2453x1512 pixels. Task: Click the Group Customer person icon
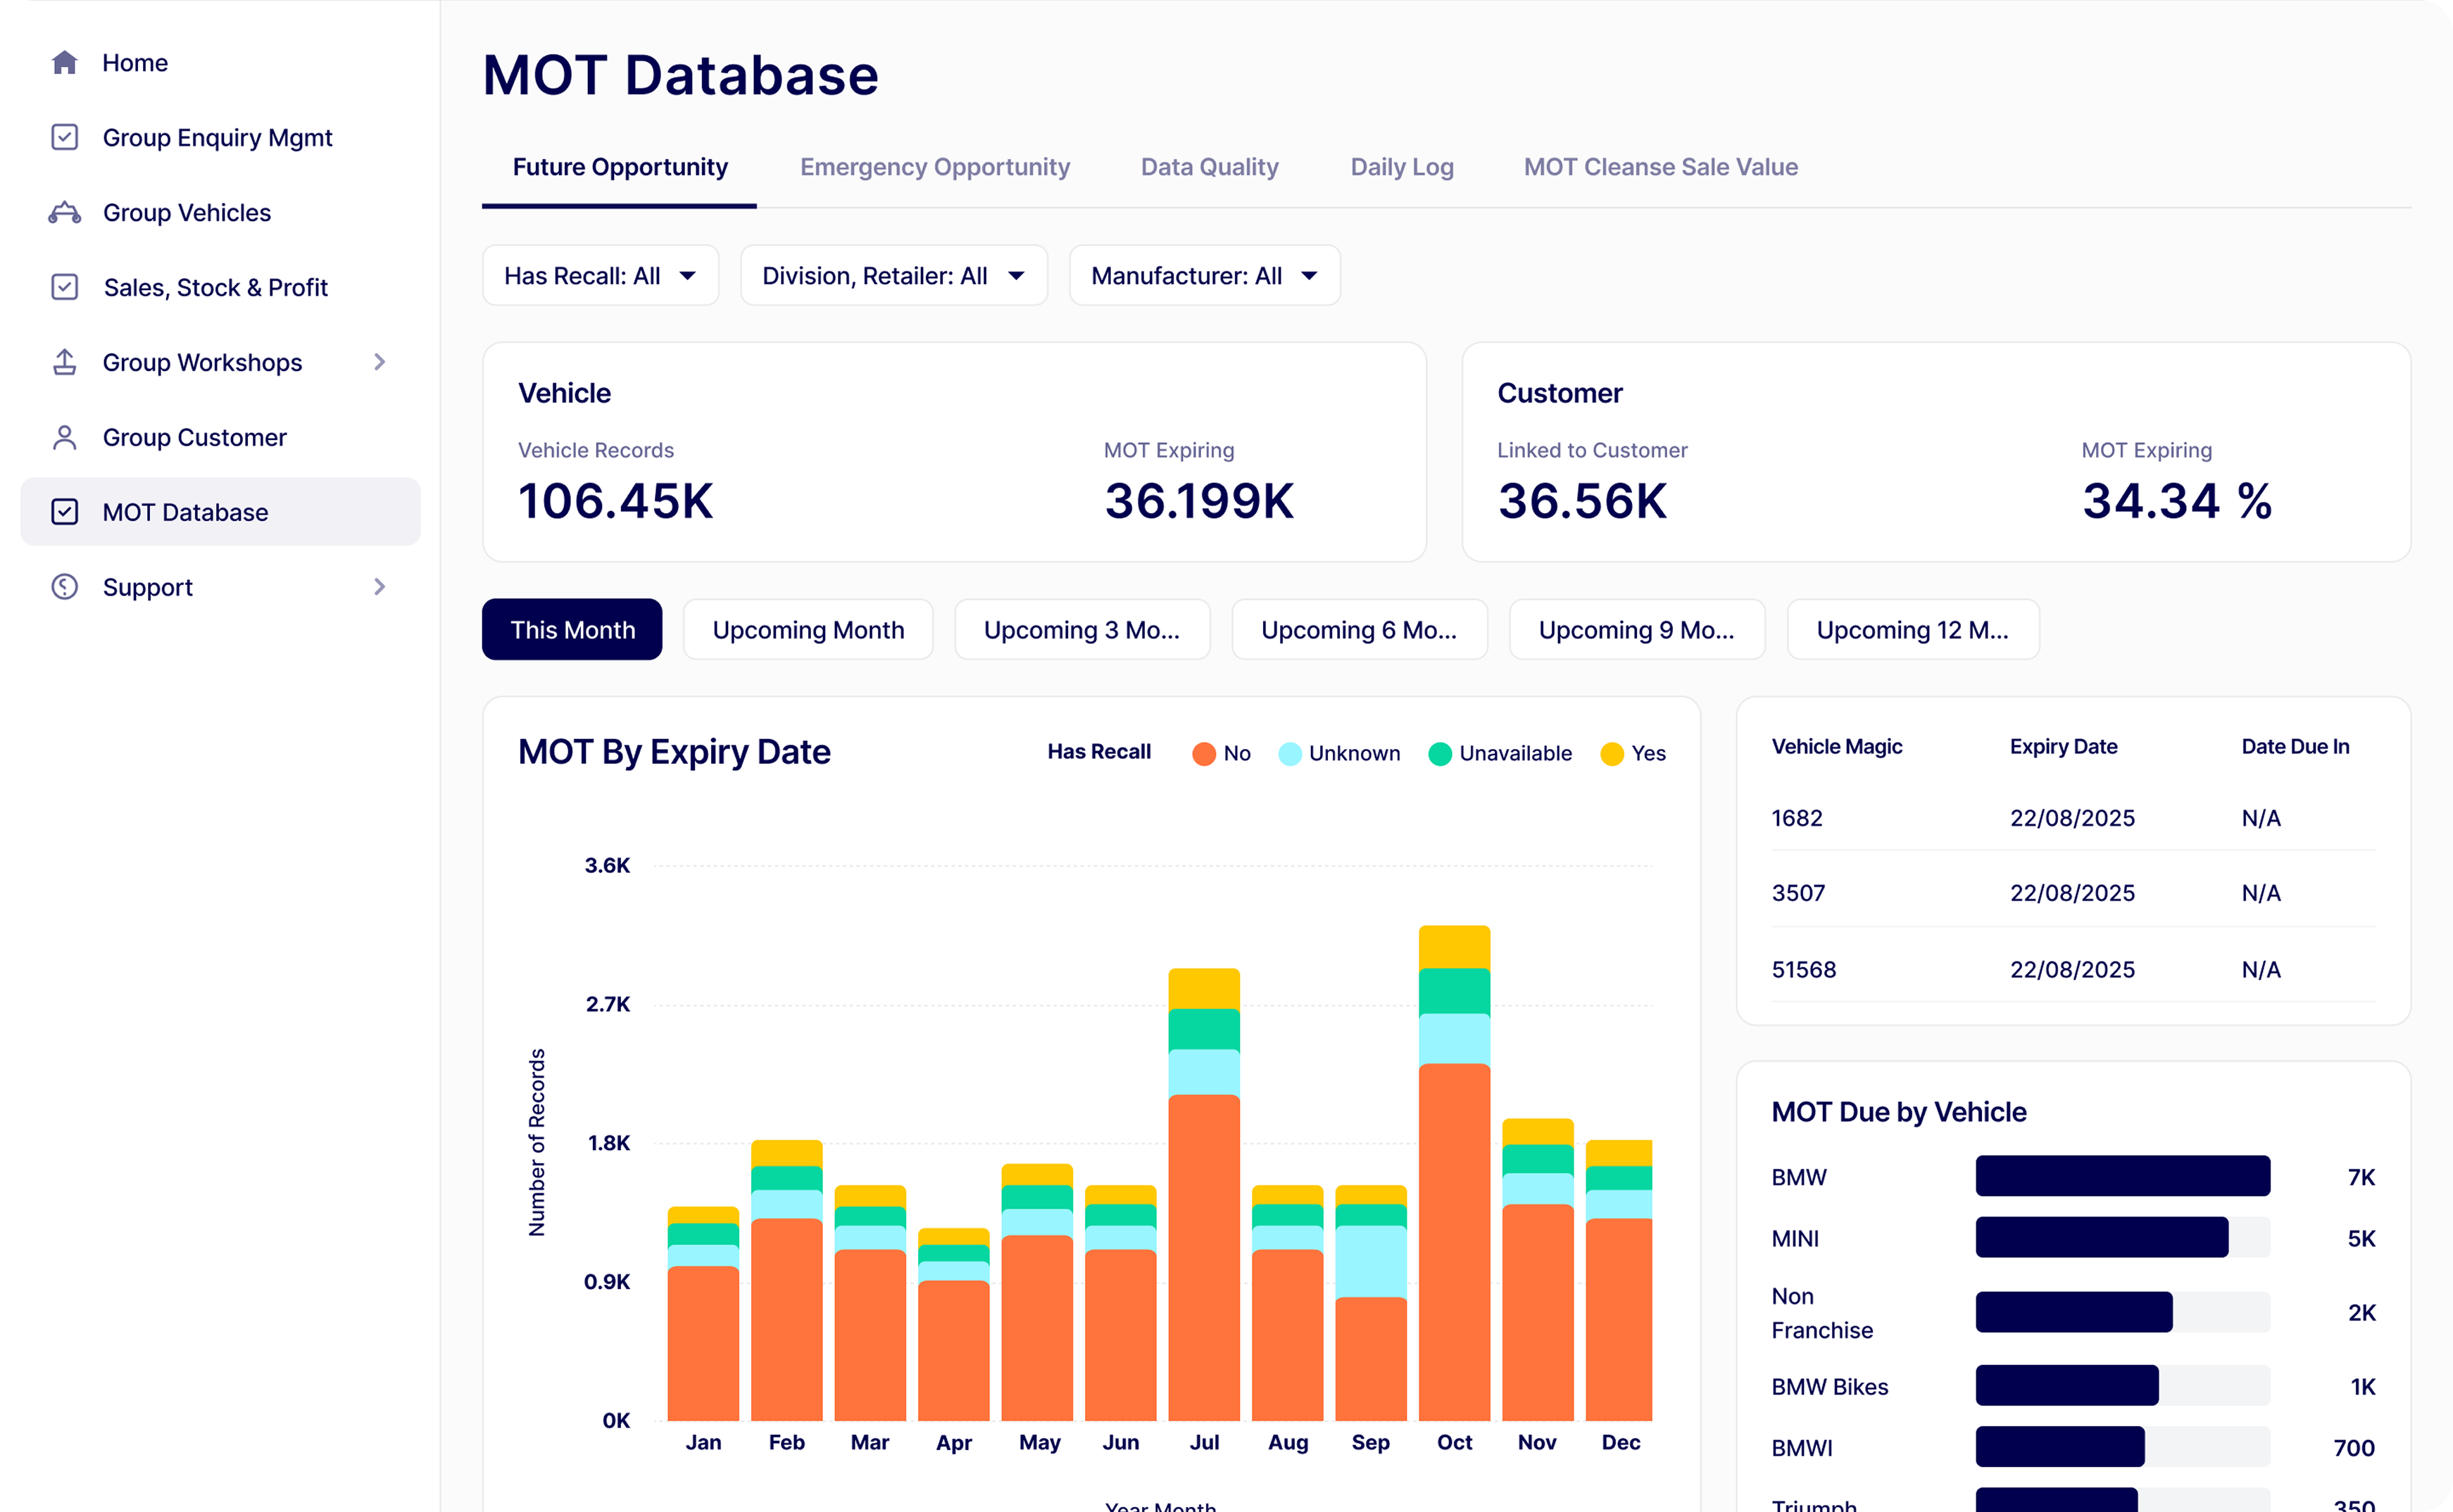(x=65, y=437)
